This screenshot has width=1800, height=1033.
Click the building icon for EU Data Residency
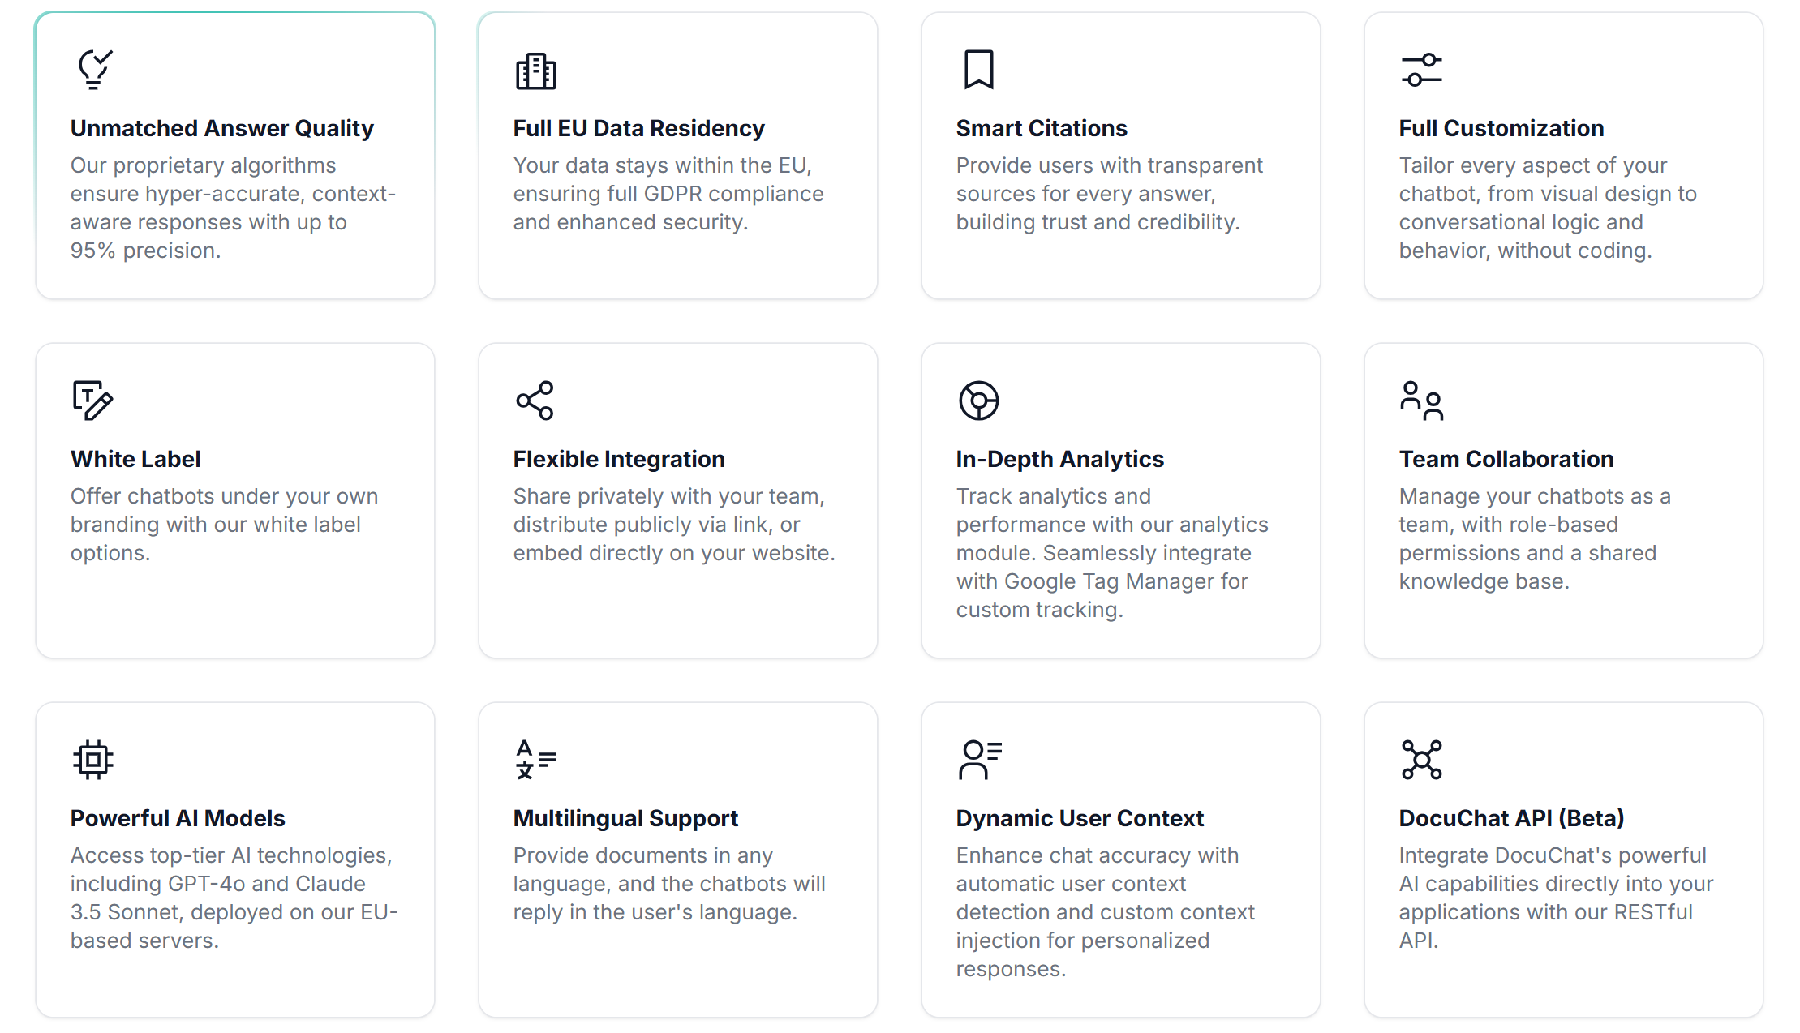535,71
